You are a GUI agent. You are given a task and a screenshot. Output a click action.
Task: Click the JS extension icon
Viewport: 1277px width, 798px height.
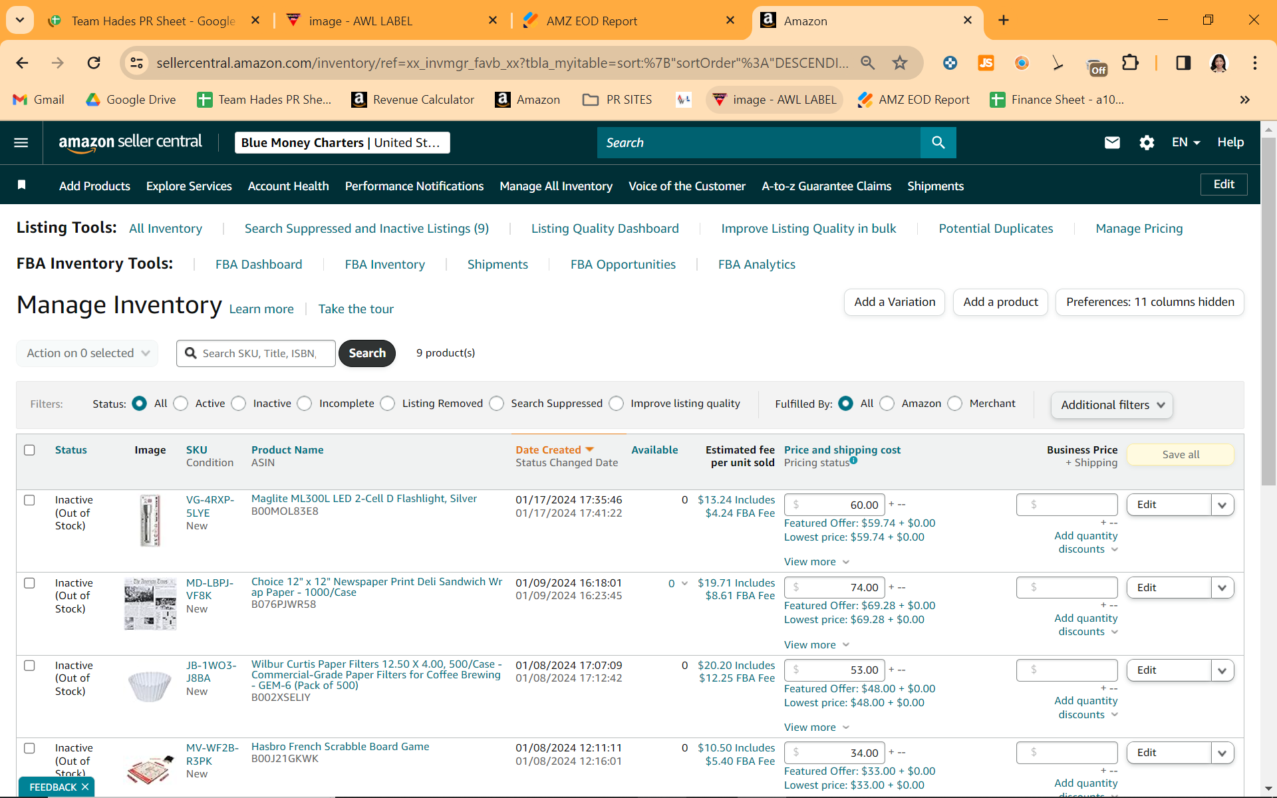(986, 63)
